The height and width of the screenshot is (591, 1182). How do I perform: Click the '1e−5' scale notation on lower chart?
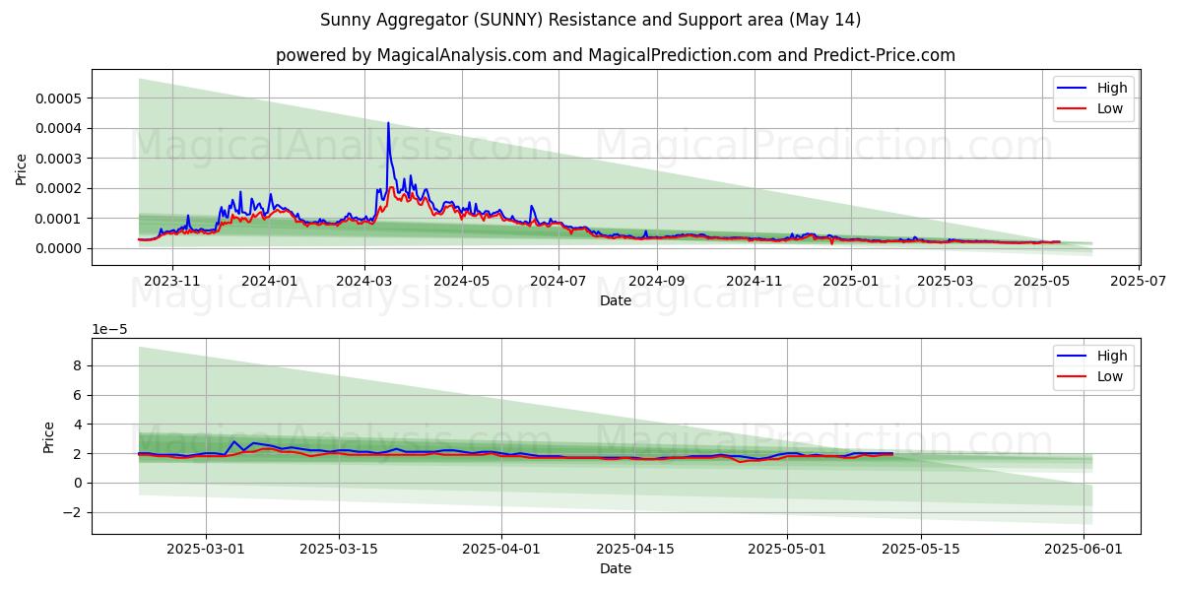tap(108, 329)
